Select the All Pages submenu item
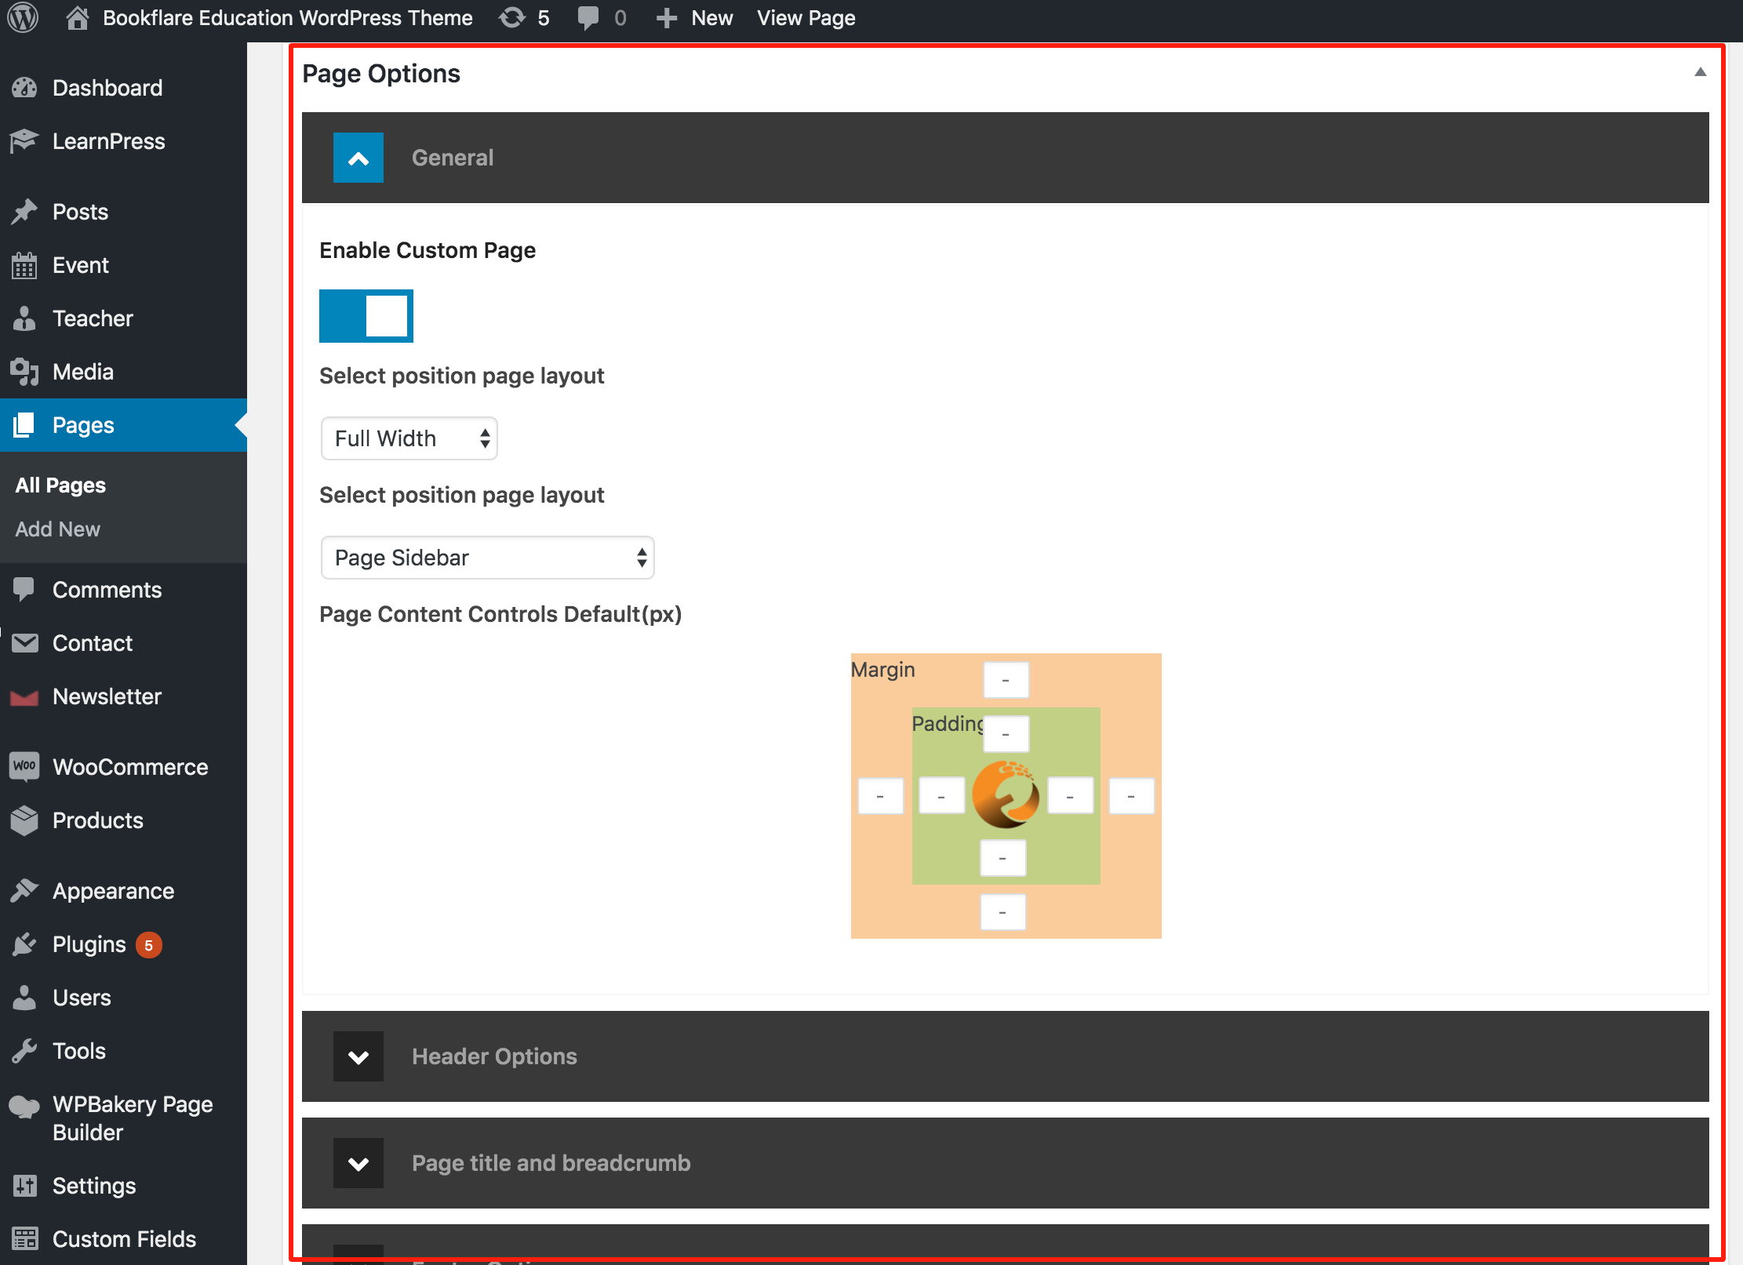This screenshot has width=1743, height=1265. tap(60, 485)
